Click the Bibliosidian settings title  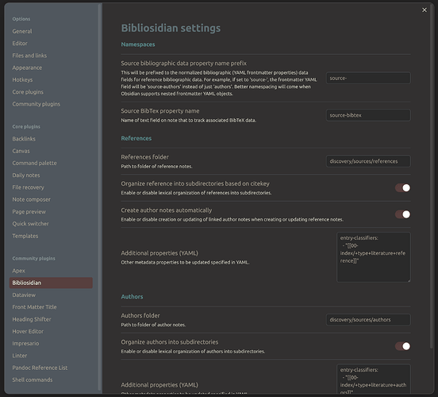point(171,29)
